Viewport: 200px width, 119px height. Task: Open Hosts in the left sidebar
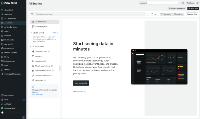pos(7,57)
